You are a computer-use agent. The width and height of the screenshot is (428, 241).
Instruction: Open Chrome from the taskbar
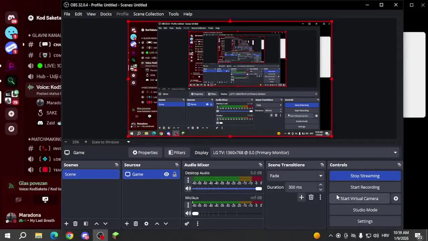click(x=70, y=236)
